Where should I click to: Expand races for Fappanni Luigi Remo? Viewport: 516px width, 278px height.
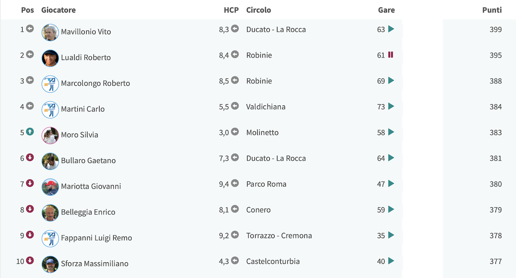tap(391, 235)
